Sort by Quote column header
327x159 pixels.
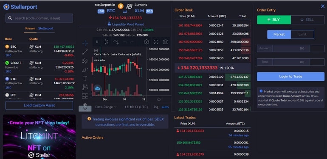coord(34,39)
